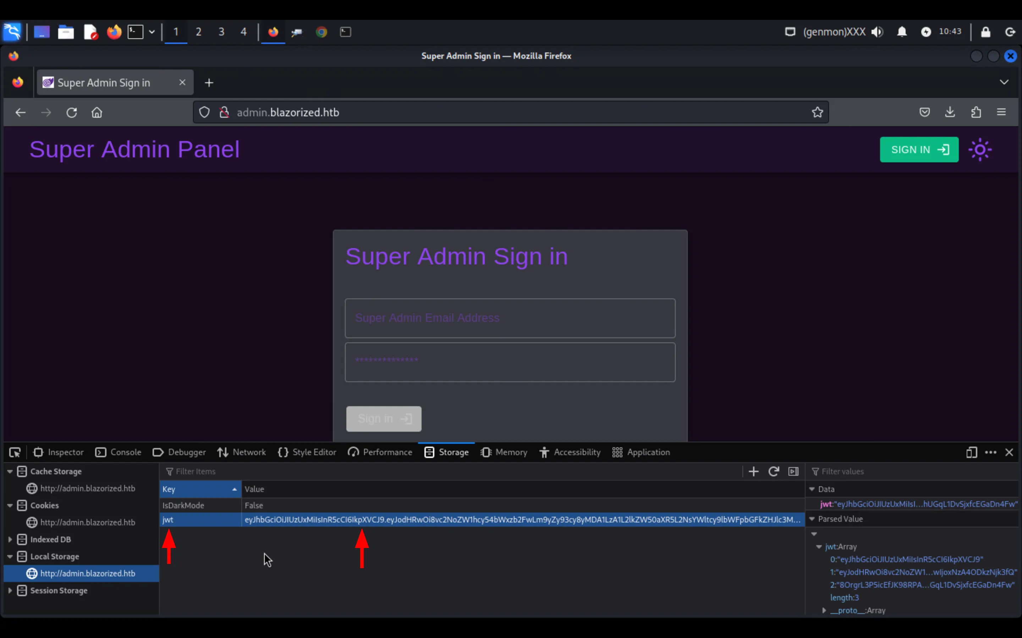Open the Application tab

[x=641, y=452]
